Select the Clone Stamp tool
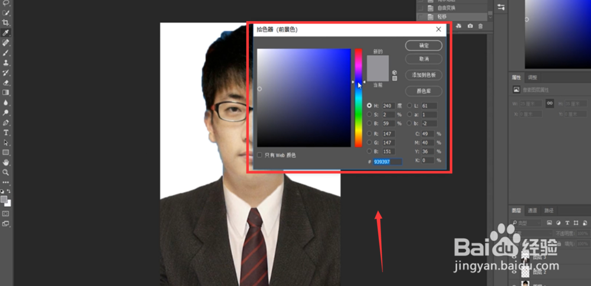The width and height of the screenshot is (591, 286). pyautogui.click(x=6, y=63)
